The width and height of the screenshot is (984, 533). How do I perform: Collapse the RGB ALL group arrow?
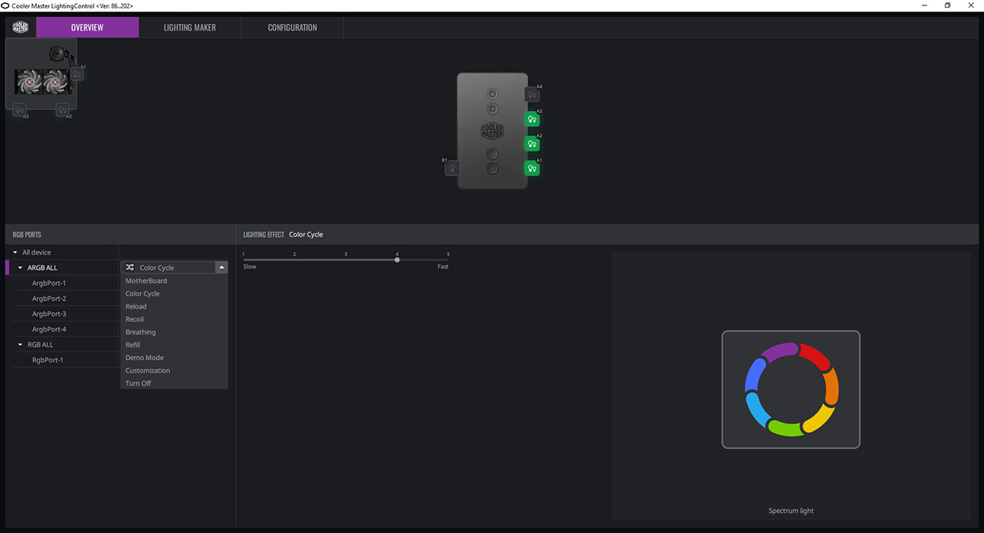[21, 345]
